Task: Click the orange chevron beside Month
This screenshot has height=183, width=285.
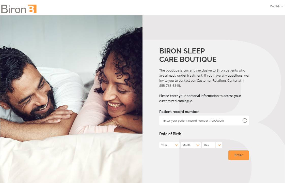Action: pyautogui.click(x=198, y=145)
